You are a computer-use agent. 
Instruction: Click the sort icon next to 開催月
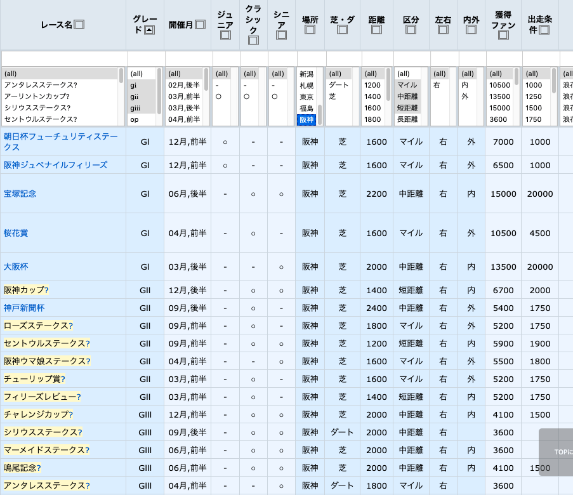point(200,25)
